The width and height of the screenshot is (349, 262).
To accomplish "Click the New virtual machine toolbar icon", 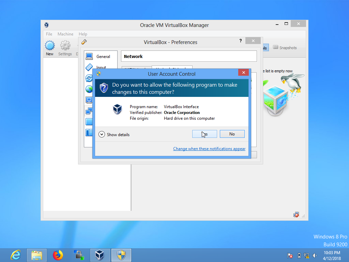I will tap(49, 45).
